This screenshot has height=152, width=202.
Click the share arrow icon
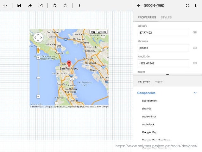click(x=30, y=5)
